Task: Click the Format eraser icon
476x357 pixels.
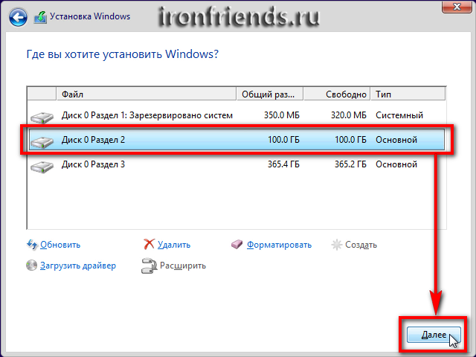Action: tap(237, 245)
